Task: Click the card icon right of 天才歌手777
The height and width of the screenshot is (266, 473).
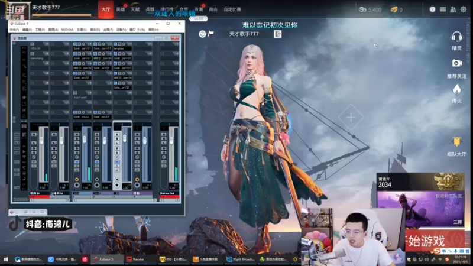Action: 277,34
